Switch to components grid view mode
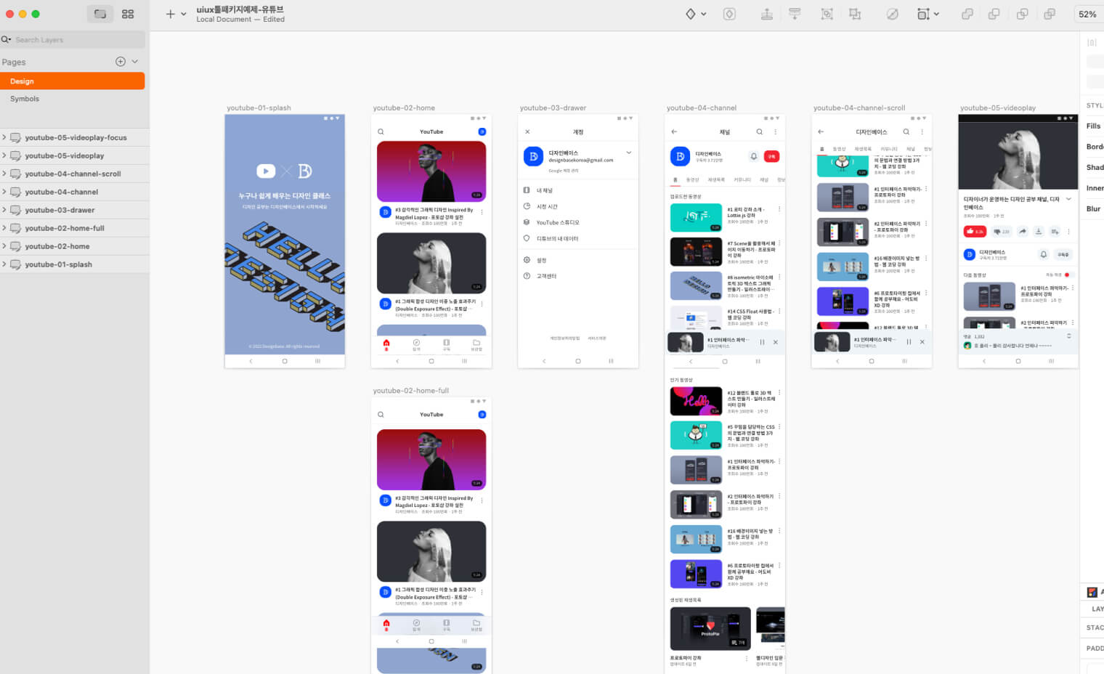Screen dimensions: 1104x674 pyautogui.click(x=128, y=14)
